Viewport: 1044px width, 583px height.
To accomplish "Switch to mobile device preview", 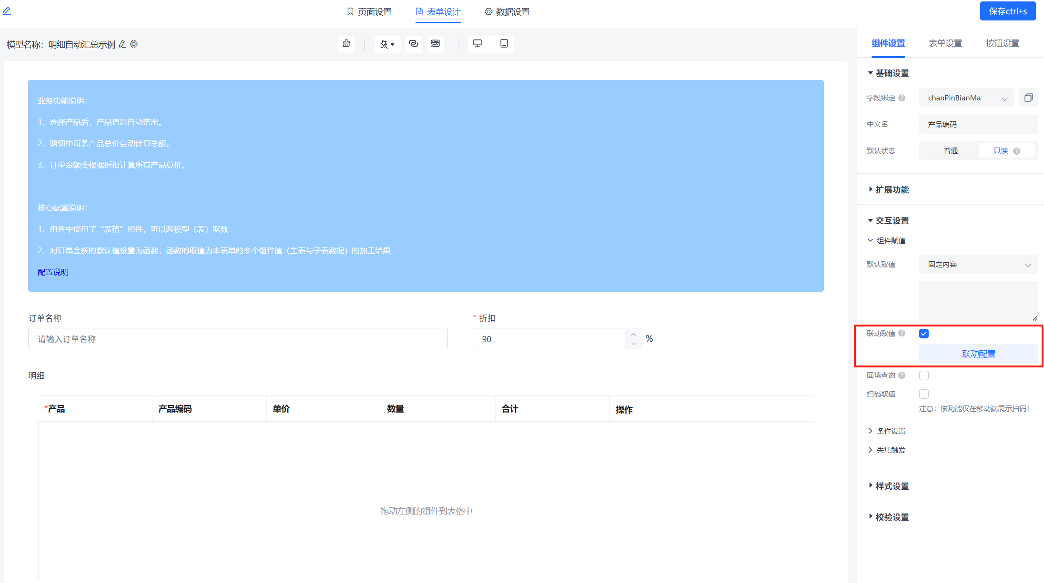I will [504, 44].
